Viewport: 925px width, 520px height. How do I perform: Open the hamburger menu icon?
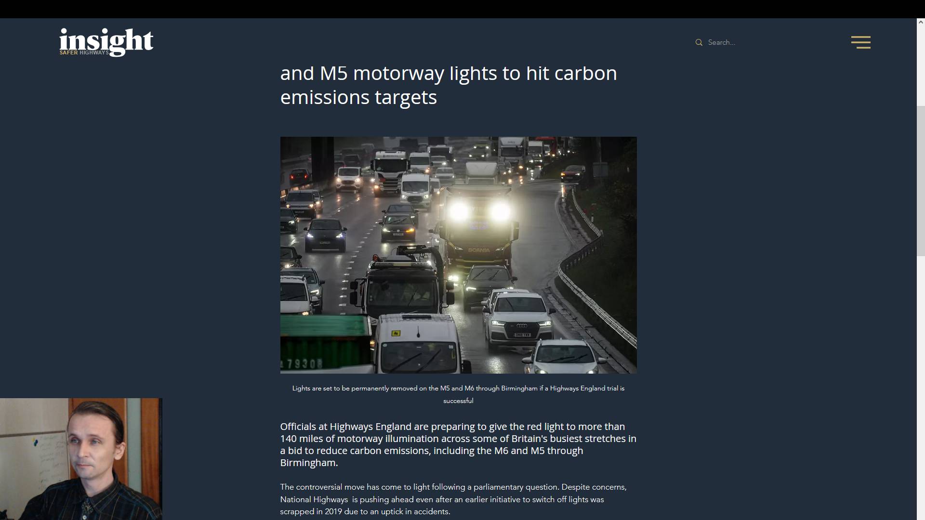tap(860, 42)
